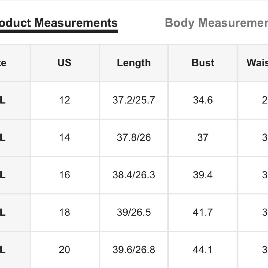Click length value 37.8/26
Viewport: 268px width, 268px height.
pos(134,138)
